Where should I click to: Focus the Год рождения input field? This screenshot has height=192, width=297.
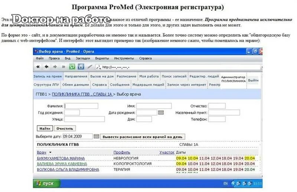72,113
